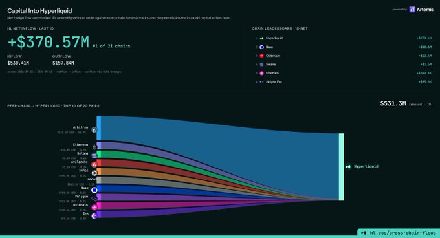The image size is (440, 238).
Task: Click Ink icon in the Sankey chart
Action: (x=94, y=216)
